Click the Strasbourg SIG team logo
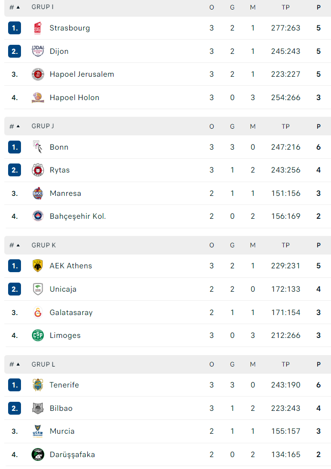Viewport: 331px width, 469px height. coord(38,28)
